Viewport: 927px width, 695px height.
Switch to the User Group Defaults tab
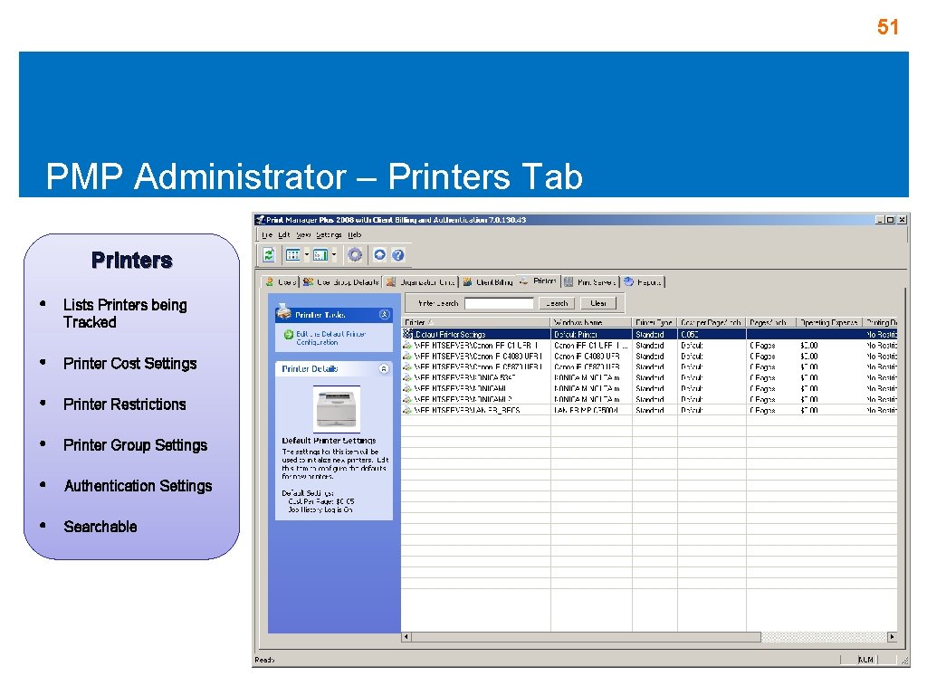(340, 282)
